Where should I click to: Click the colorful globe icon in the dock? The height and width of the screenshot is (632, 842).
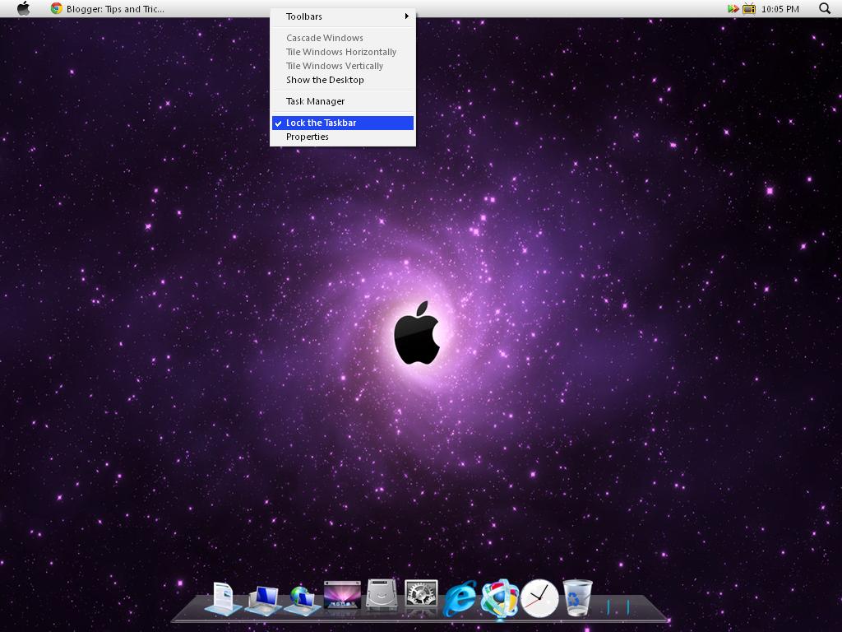coord(499,597)
